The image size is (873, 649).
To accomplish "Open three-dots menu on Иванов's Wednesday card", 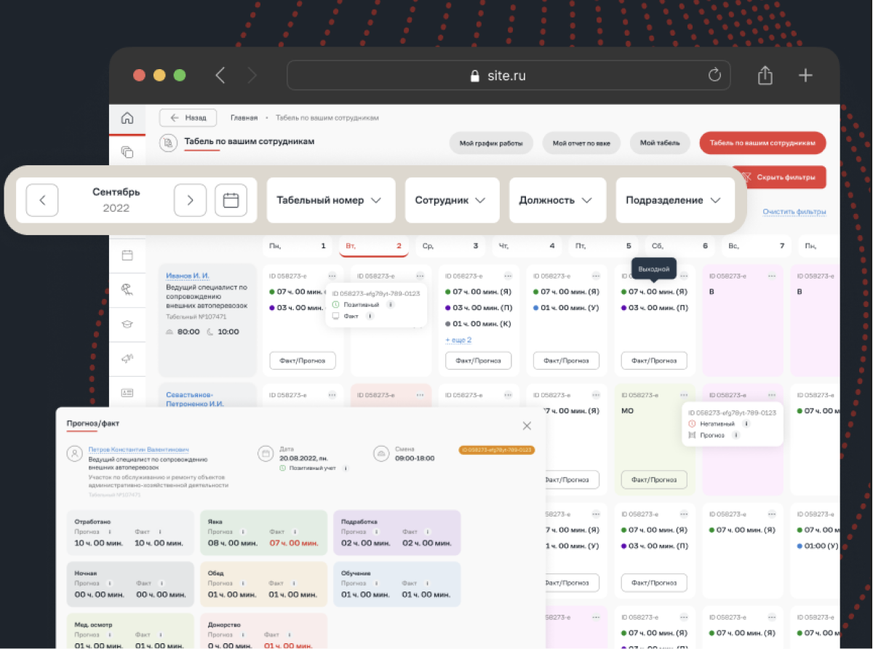I will [508, 276].
